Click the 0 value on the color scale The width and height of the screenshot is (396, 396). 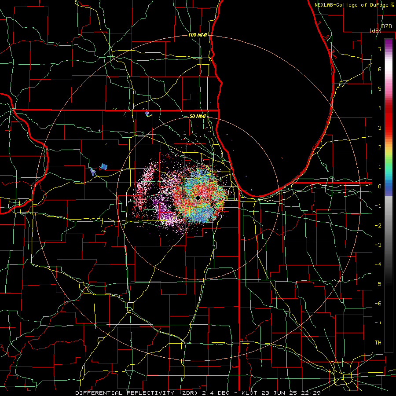pos(380,187)
